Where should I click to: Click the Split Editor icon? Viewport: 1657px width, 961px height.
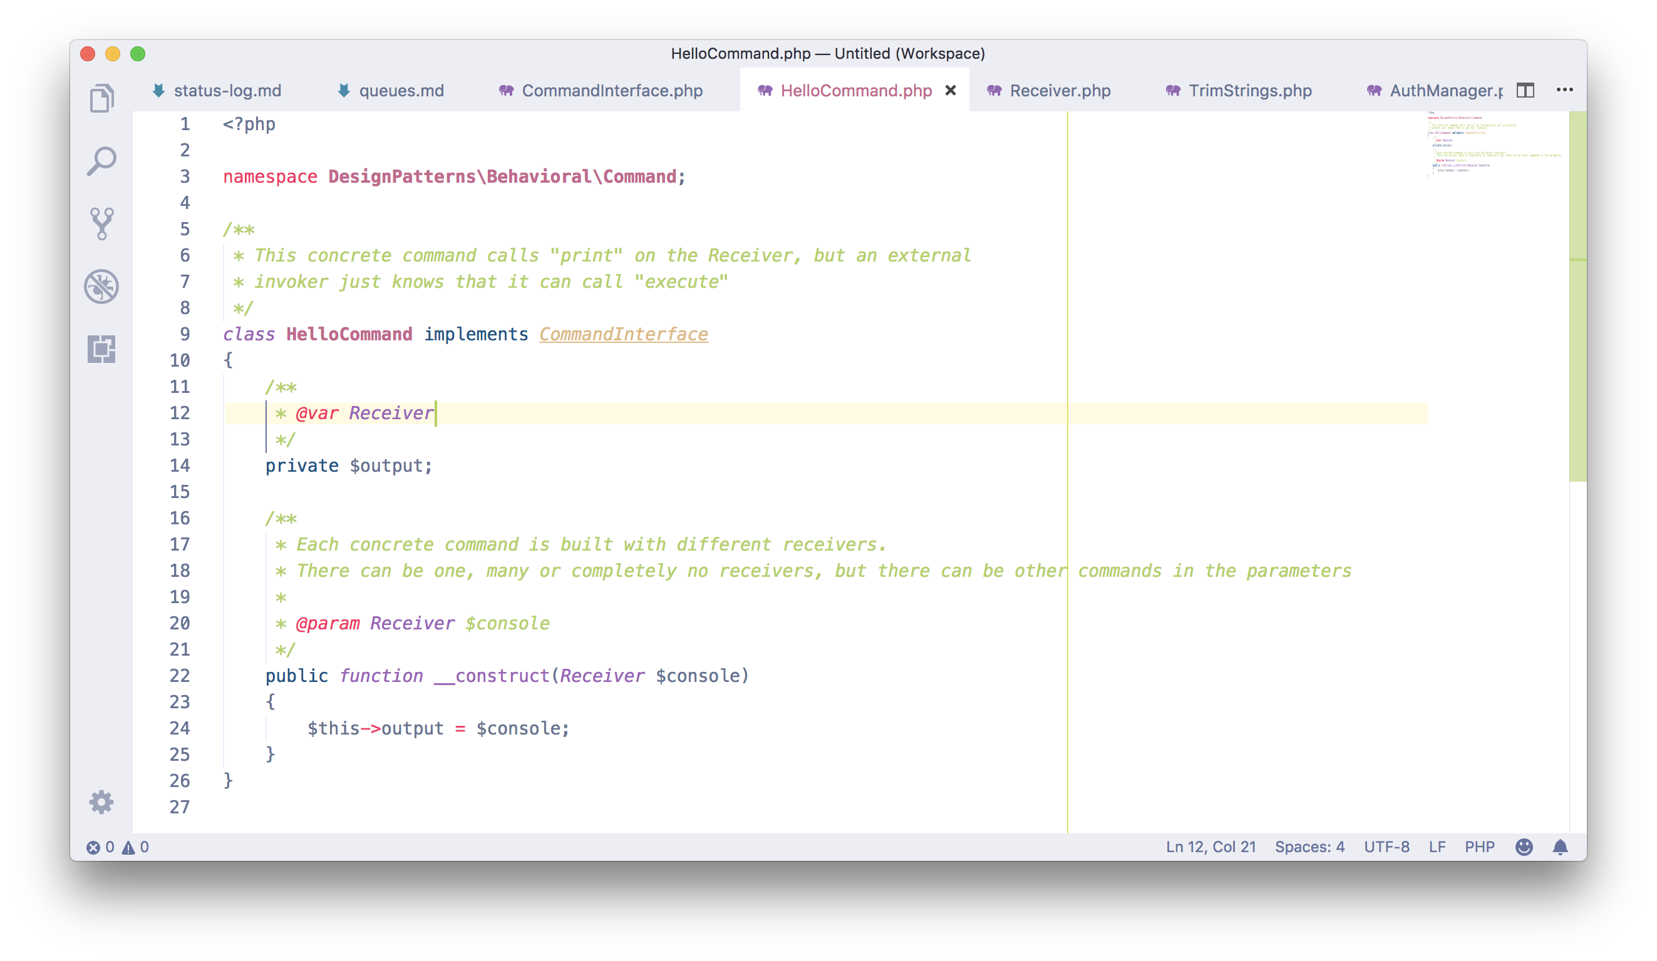(1525, 90)
